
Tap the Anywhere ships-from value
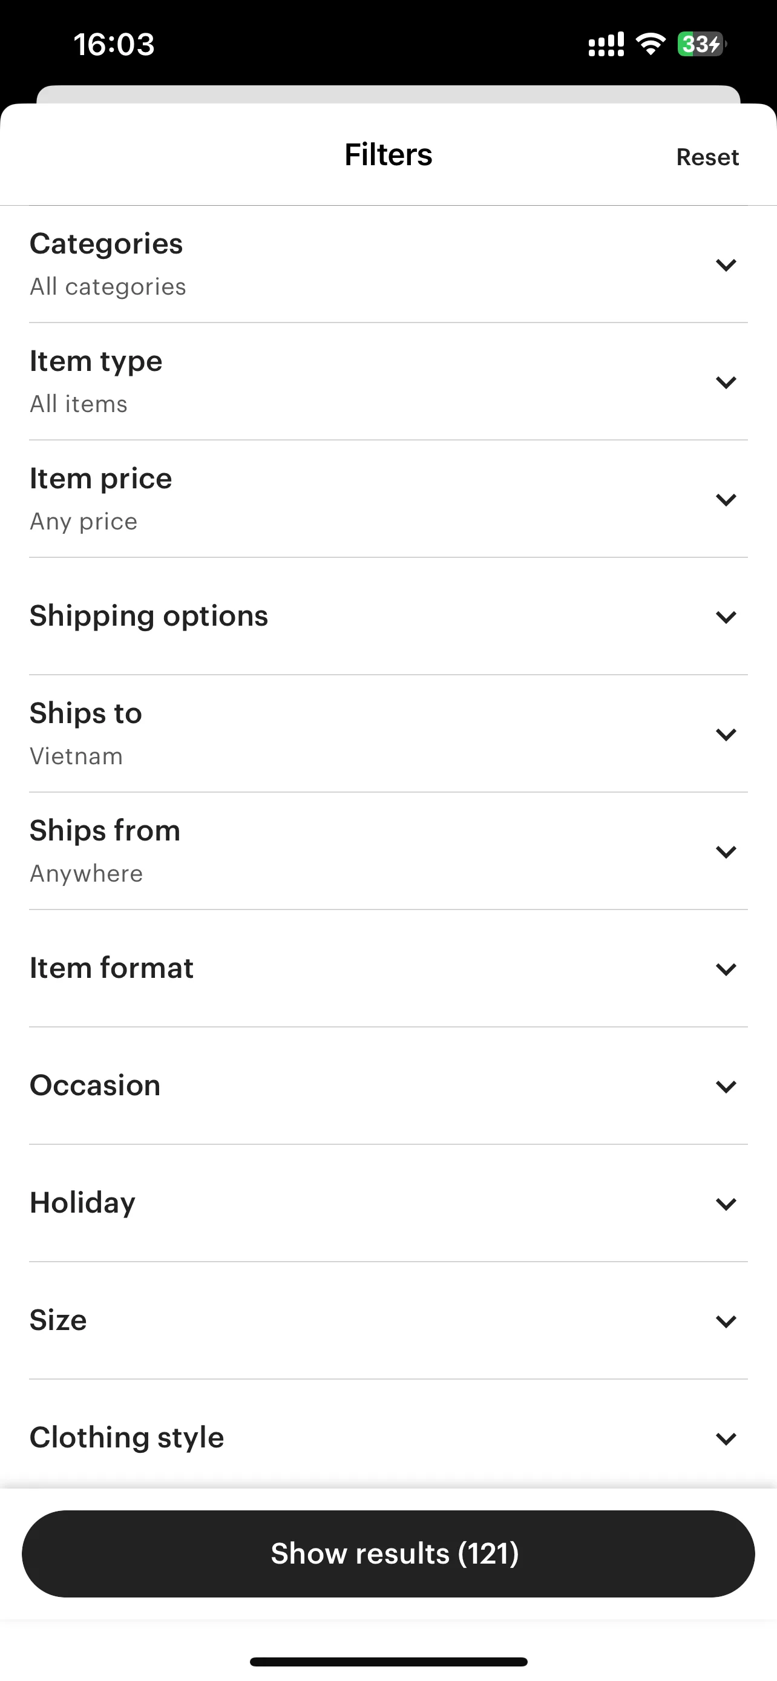(86, 874)
